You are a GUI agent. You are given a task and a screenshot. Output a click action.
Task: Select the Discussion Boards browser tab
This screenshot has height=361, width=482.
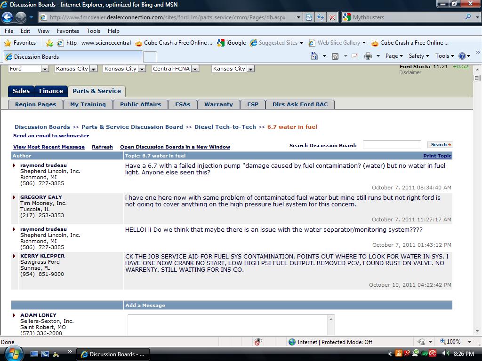73,57
